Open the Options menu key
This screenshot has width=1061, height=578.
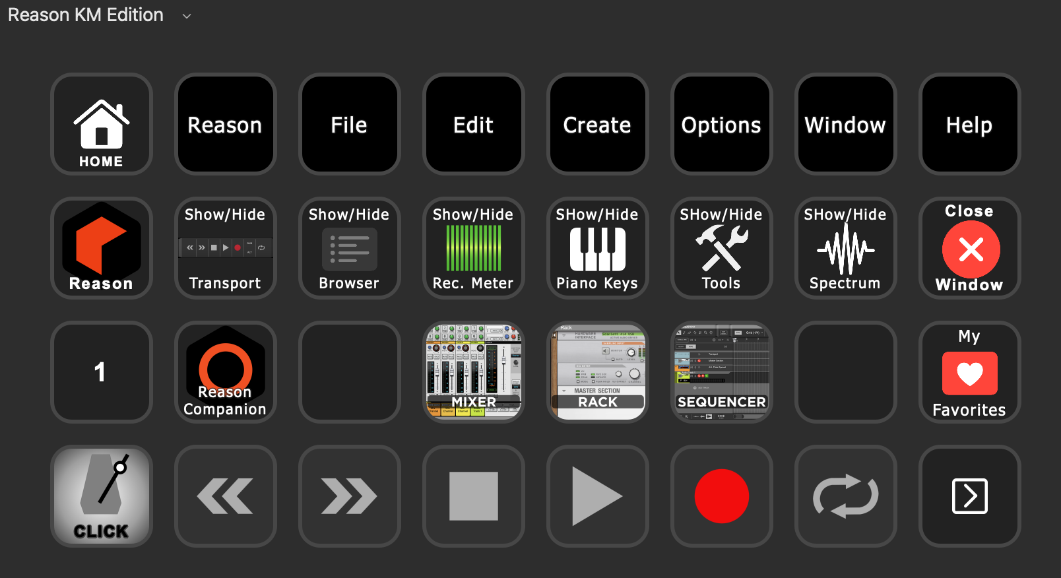pyautogui.click(x=722, y=124)
